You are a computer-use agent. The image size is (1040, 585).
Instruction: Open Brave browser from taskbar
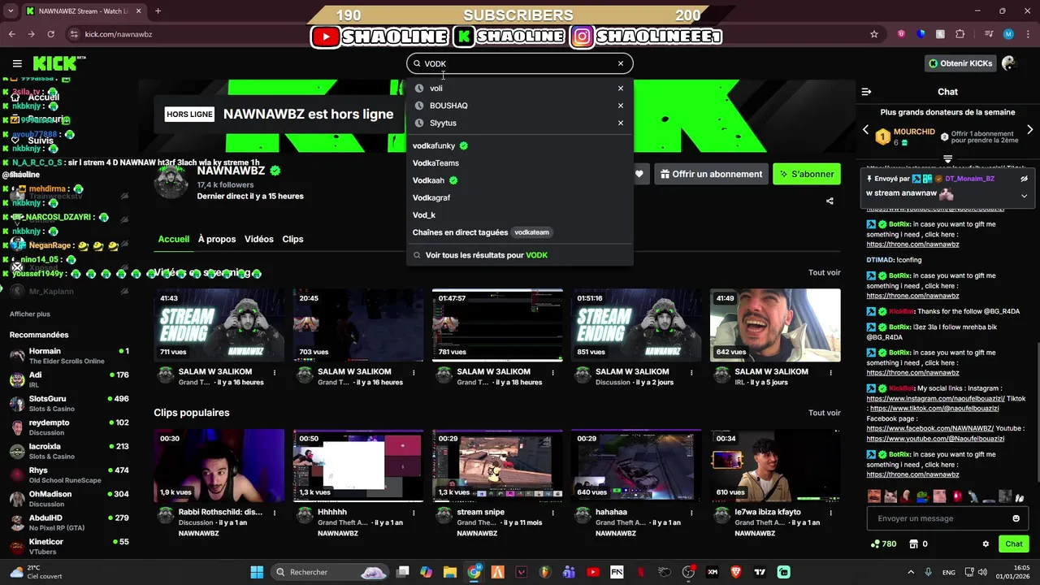click(x=736, y=572)
